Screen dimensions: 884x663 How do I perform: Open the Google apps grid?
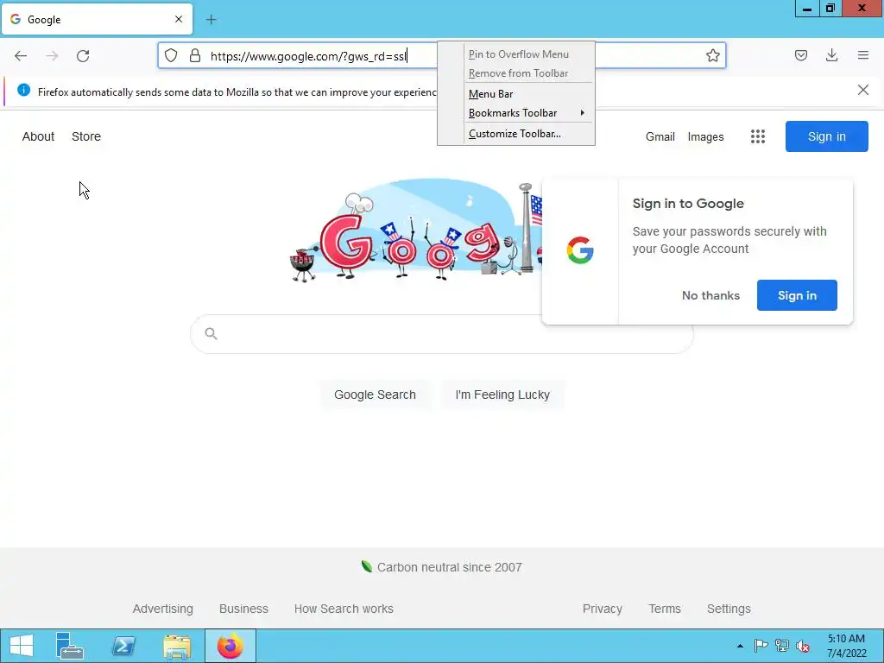coord(758,136)
